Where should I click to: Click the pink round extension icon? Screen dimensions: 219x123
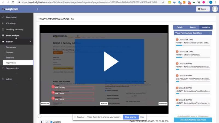coord(204,2)
